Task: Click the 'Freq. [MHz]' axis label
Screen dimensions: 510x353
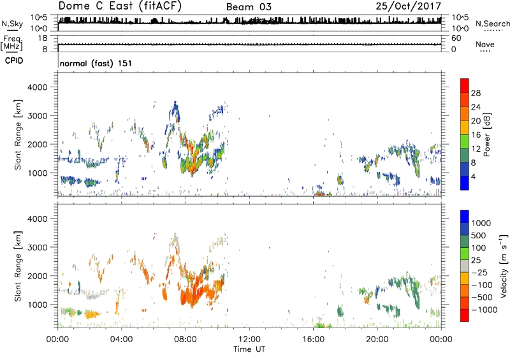Action: (12, 43)
